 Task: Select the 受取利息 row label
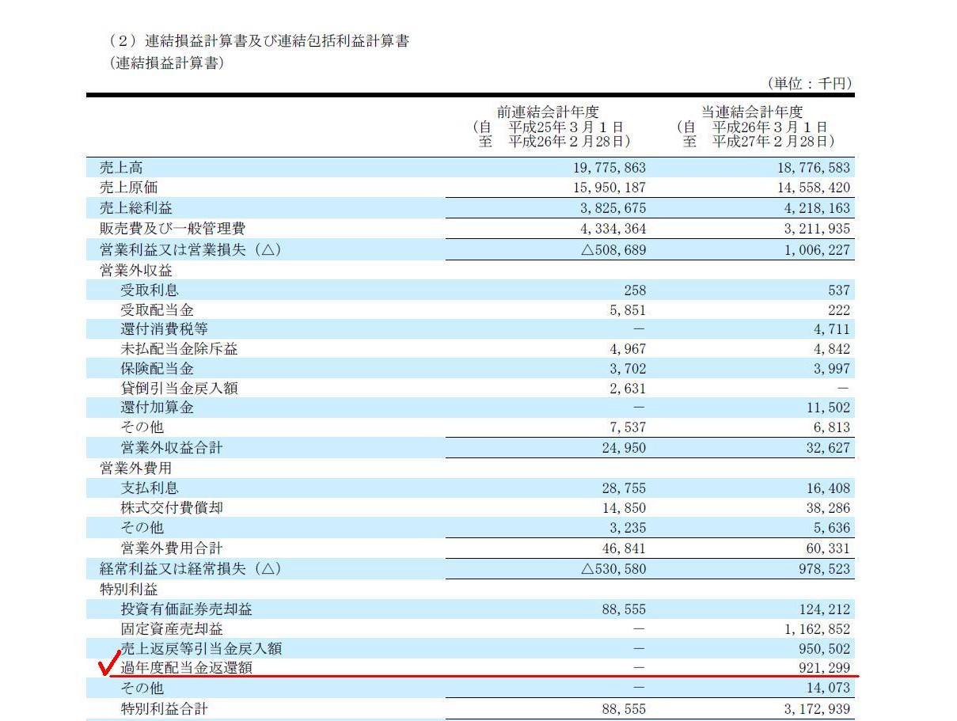tap(150, 290)
